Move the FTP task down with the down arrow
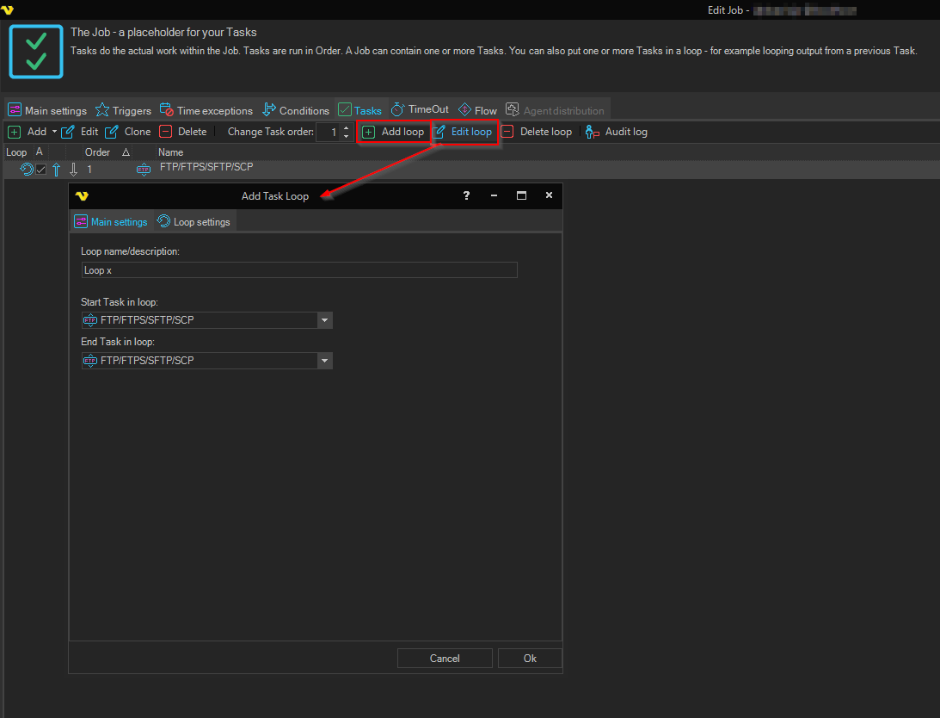The width and height of the screenshot is (940, 718). (x=73, y=170)
